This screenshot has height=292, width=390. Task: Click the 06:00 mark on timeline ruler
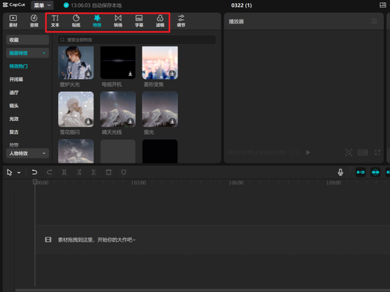click(x=236, y=182)
